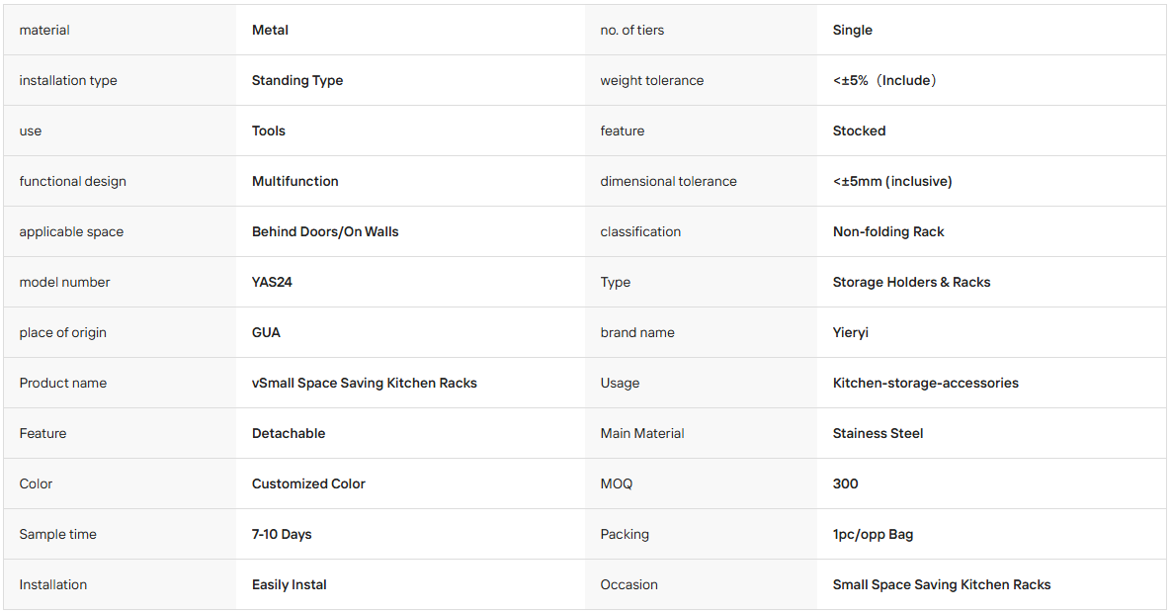Click the 'Non-folding Rack' classification value
Image resolution: width=1172 pixels, height=613 pixels.
[888, 231]
